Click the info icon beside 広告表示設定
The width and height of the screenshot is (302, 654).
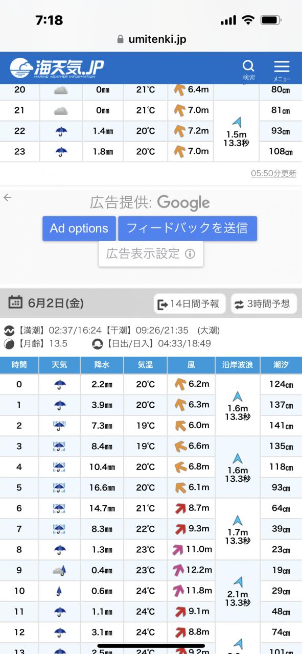click(190, 254)
